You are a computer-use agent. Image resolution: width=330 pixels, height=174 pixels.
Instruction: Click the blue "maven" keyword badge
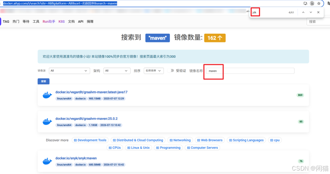[x=158, y=38]
